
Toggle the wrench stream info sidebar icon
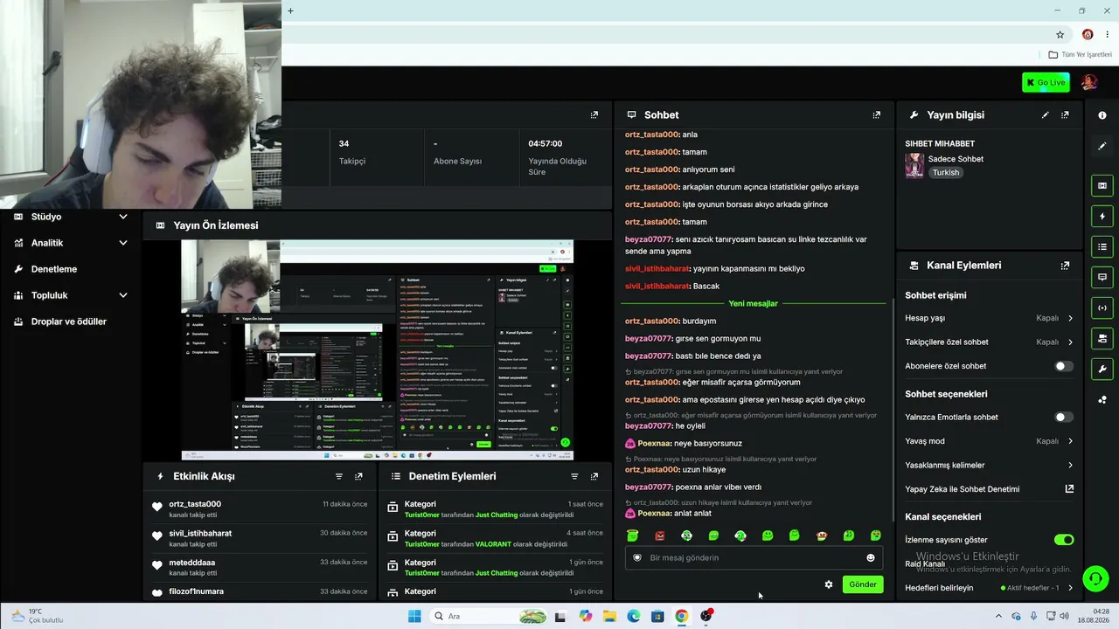click(x=1102, y=369)
